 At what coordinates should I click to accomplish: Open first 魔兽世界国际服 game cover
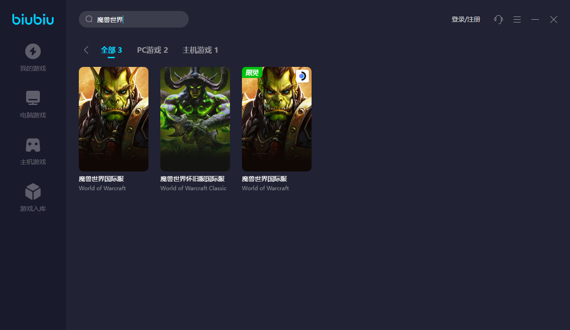[x=114, y=119]
